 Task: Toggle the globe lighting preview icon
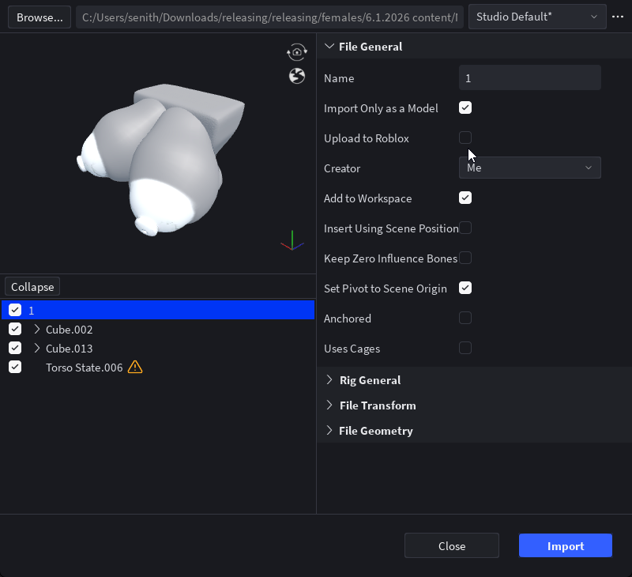pyautogui.click(x=297, y=76)
